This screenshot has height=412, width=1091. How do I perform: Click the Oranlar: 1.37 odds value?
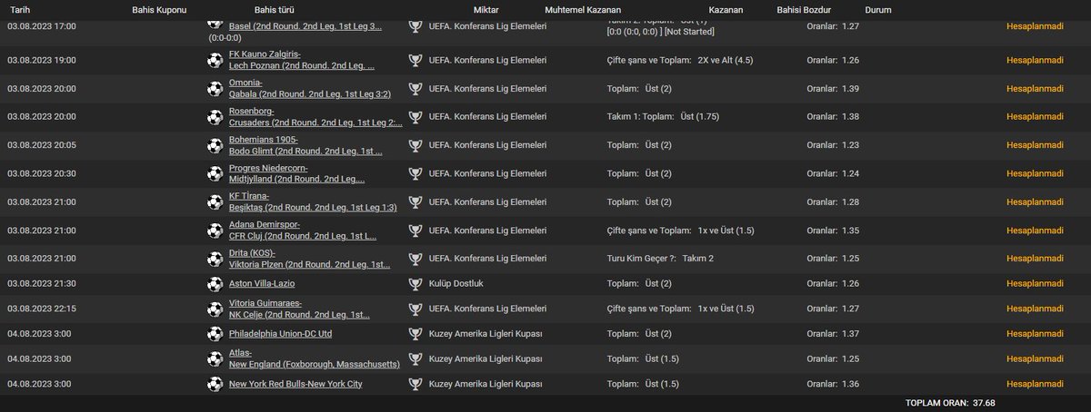coord(833,334)
